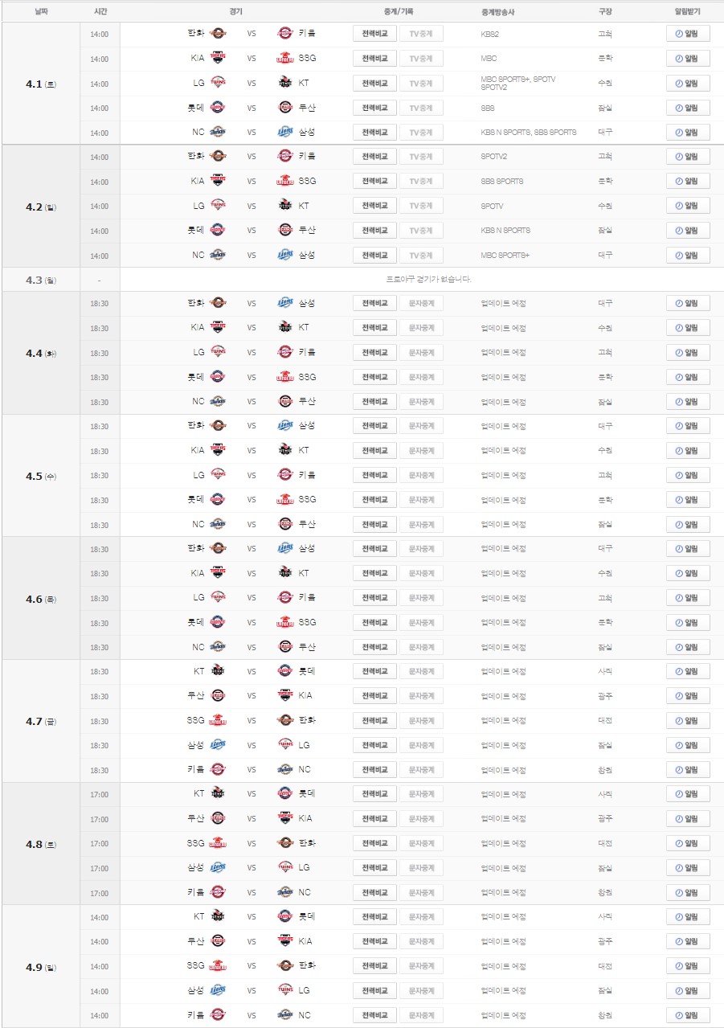Viewport: 724px width, 1028px height.
Task: Click 'MBC SPORTS+' broadcaster in 4.2 NC vs 삼성 row
Action: [505, 255]
